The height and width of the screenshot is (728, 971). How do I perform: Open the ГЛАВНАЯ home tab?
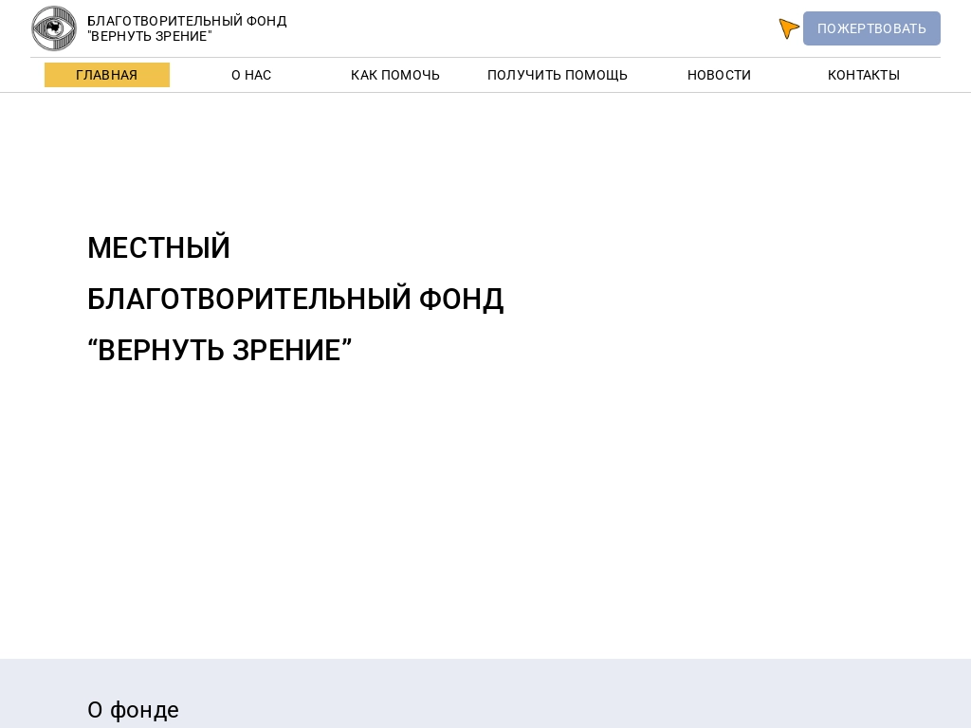pyautogui.click(x=106, y=75)
